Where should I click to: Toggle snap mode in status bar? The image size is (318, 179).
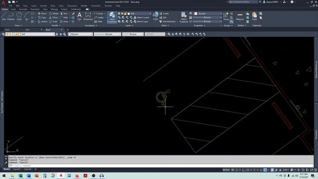[237, 170]
